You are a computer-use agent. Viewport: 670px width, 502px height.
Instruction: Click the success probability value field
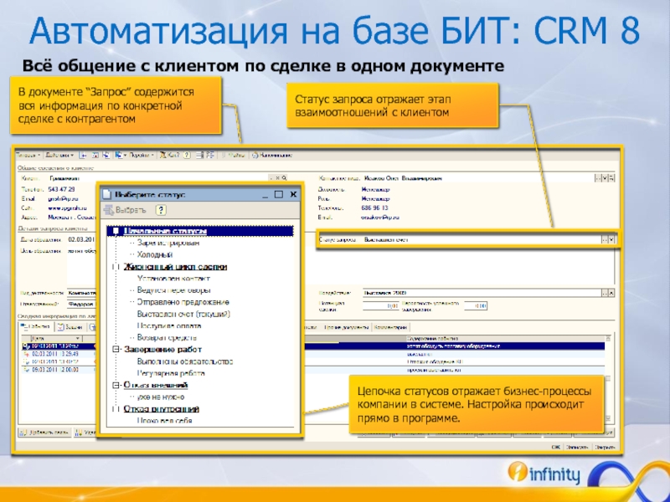[475, 305]
